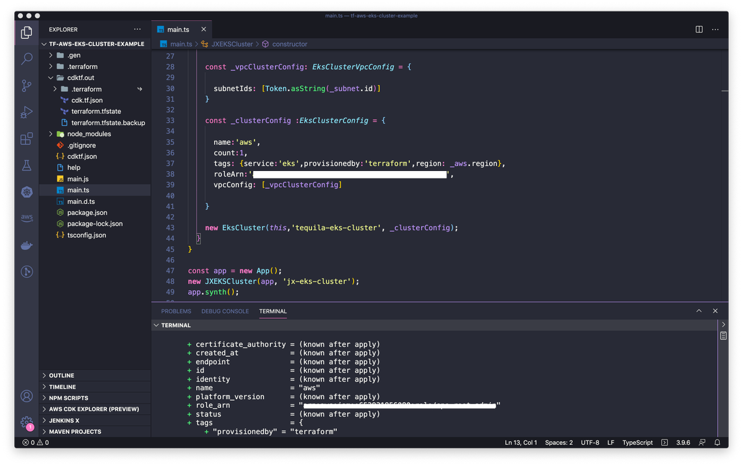The height and width of the screenshot is (466, 743).
Task: Maximize the terminal panel size
Action: [699, 311]
